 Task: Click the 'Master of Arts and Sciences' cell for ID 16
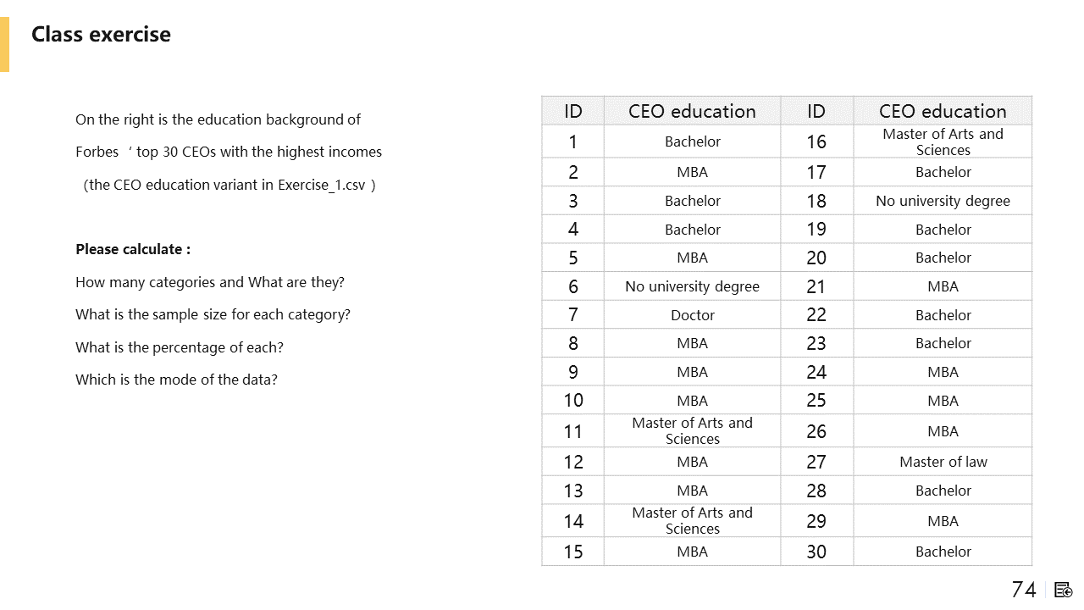[x=943, y=141]
